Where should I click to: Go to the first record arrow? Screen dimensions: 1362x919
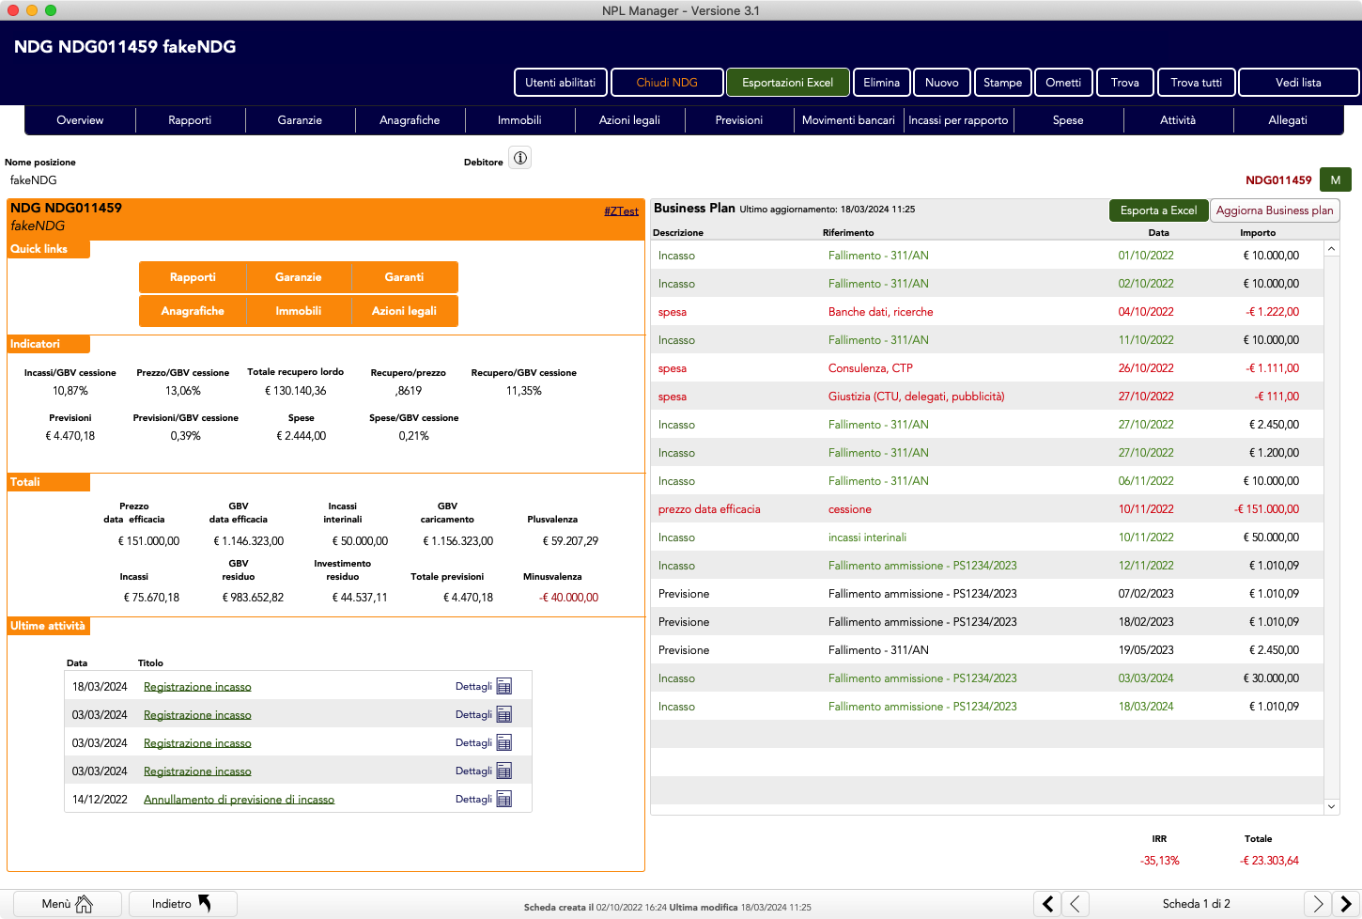click(1047, 904)
